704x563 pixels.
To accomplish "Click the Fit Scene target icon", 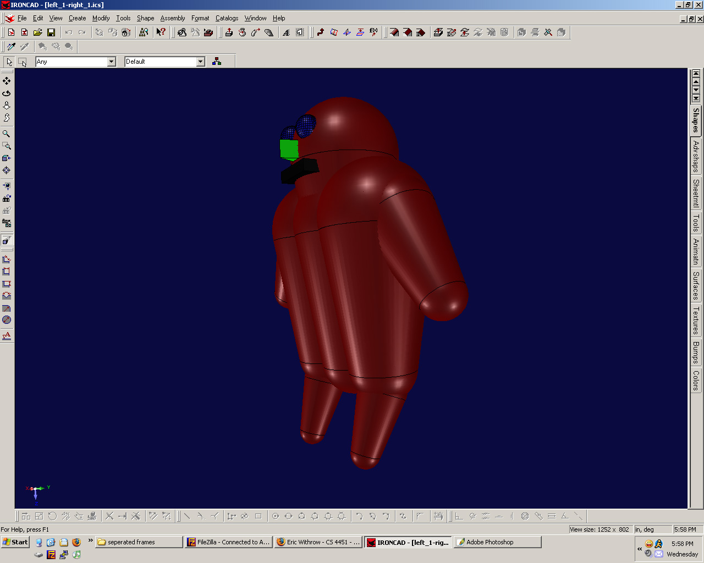I will [7, 170].
